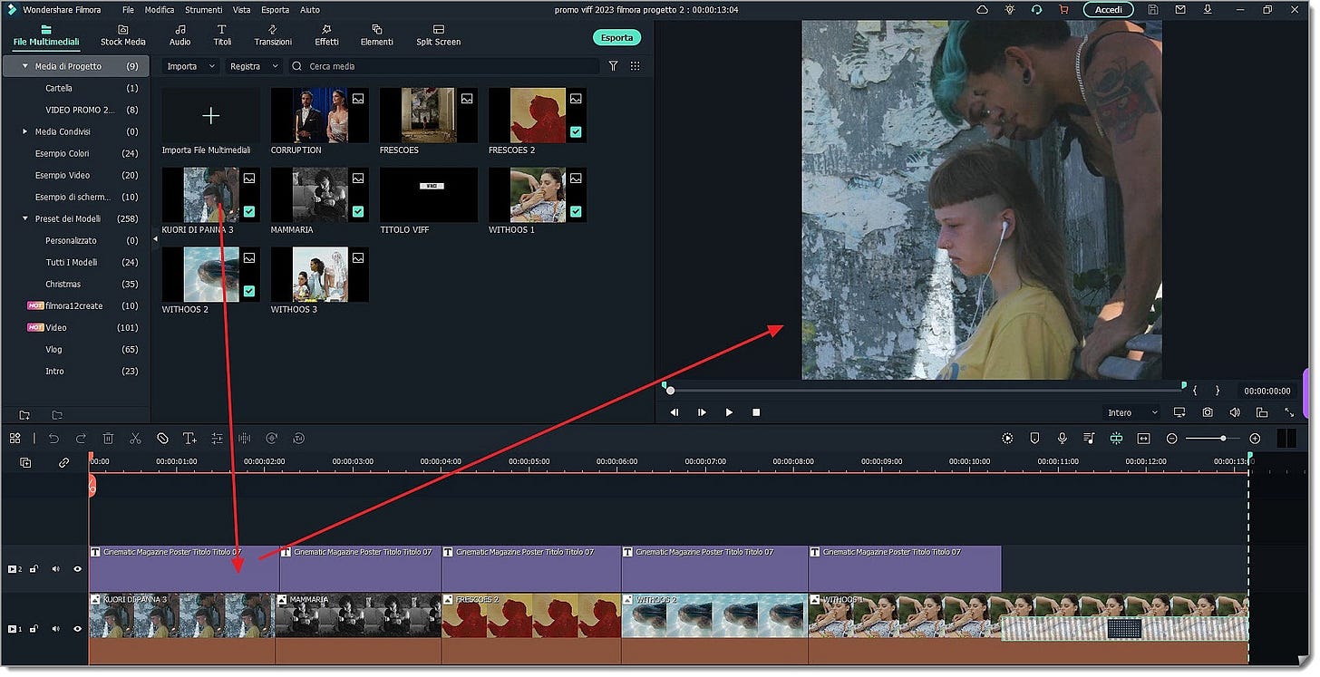Click the zoom to fit timeline icon
Viewport: 1320px width, 677px height.
click(1143, 439)
